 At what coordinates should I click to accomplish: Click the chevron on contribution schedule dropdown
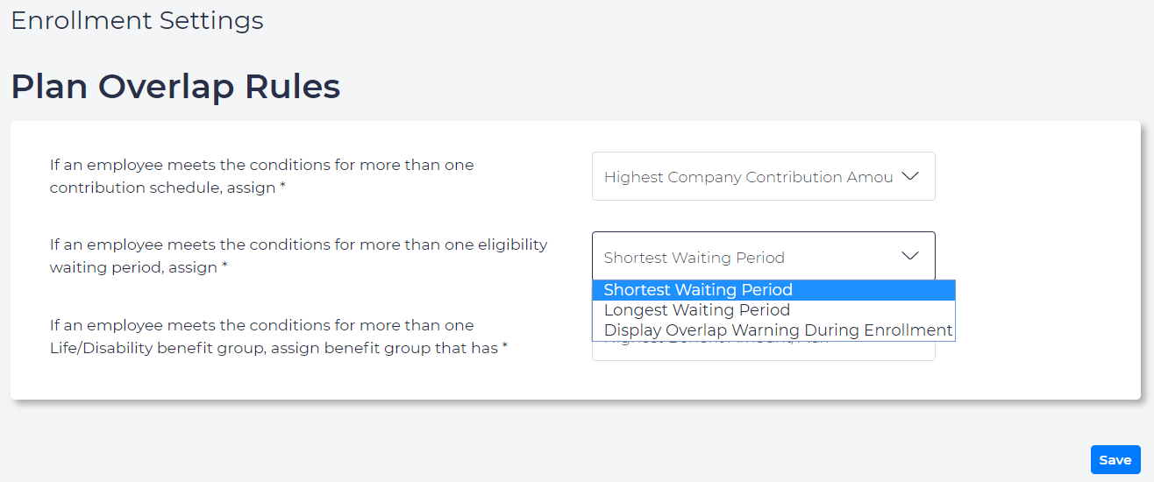tap(910, 176)
